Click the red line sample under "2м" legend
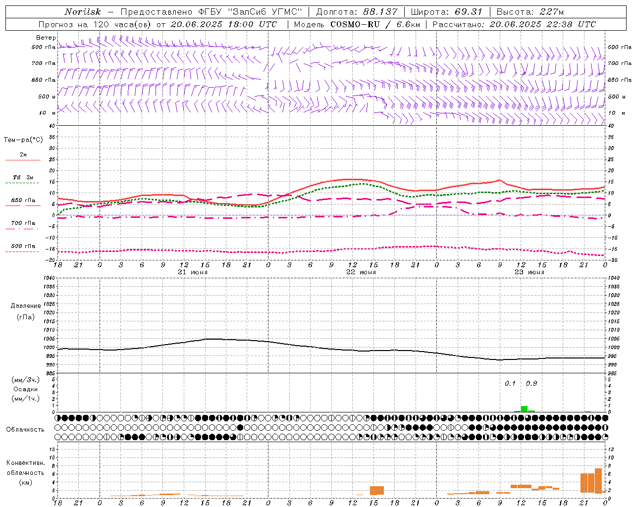 click(x=23, y=160)
